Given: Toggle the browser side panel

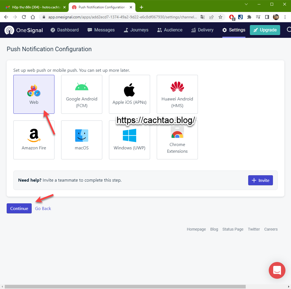Looking at the screenshot, I should tap(267, 17).
